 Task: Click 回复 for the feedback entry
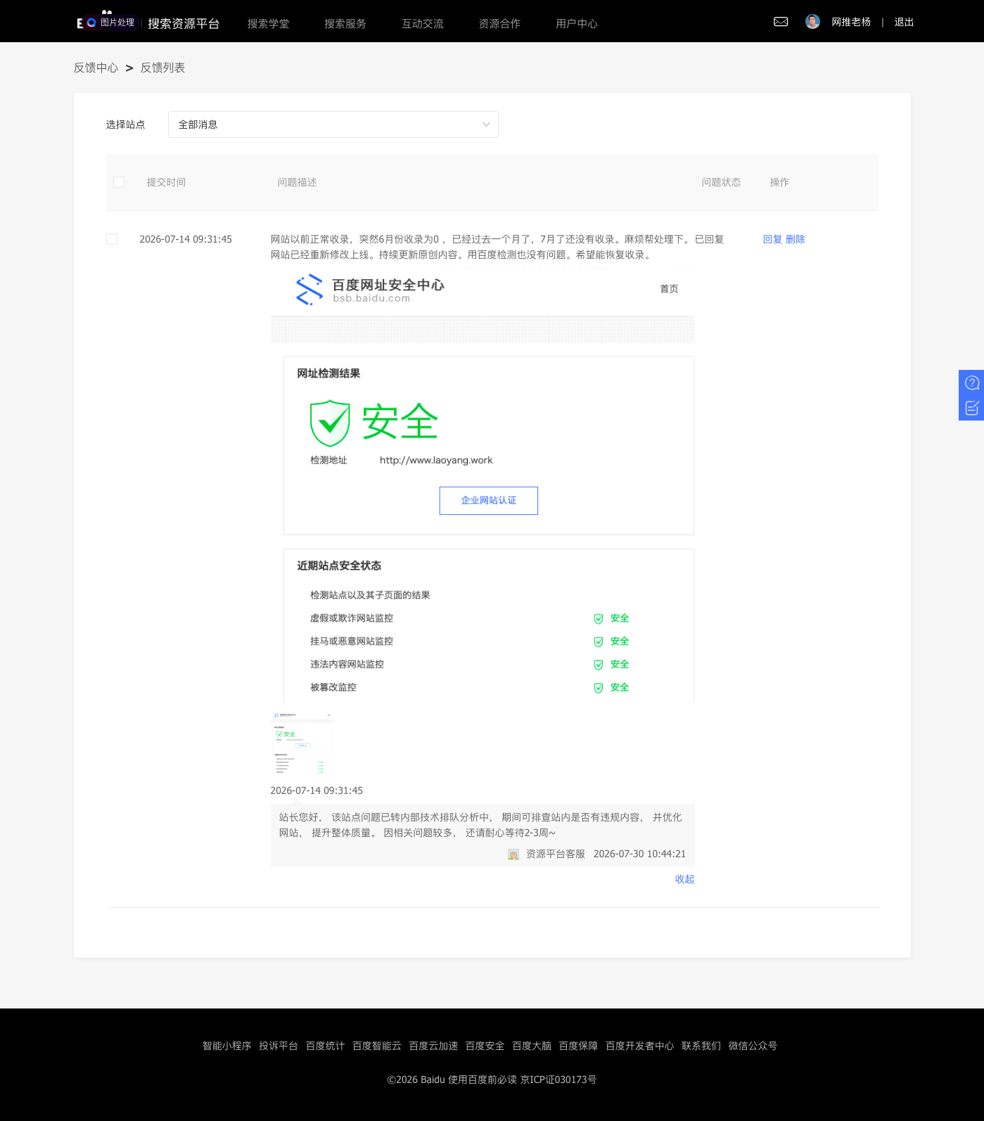pos(772,239)
